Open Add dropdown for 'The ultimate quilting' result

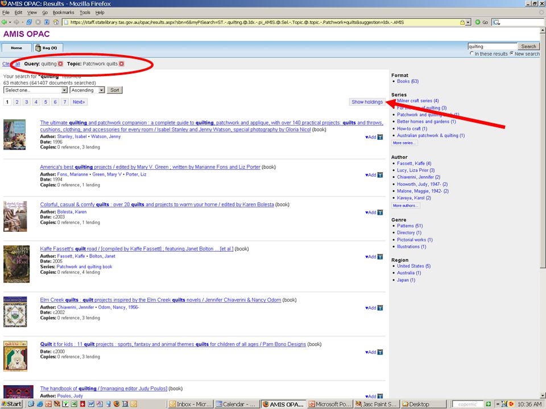pos(370,137)
